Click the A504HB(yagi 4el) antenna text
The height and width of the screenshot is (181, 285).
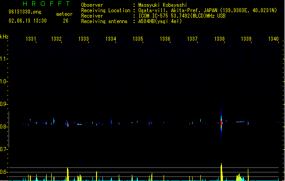(160, 21)
